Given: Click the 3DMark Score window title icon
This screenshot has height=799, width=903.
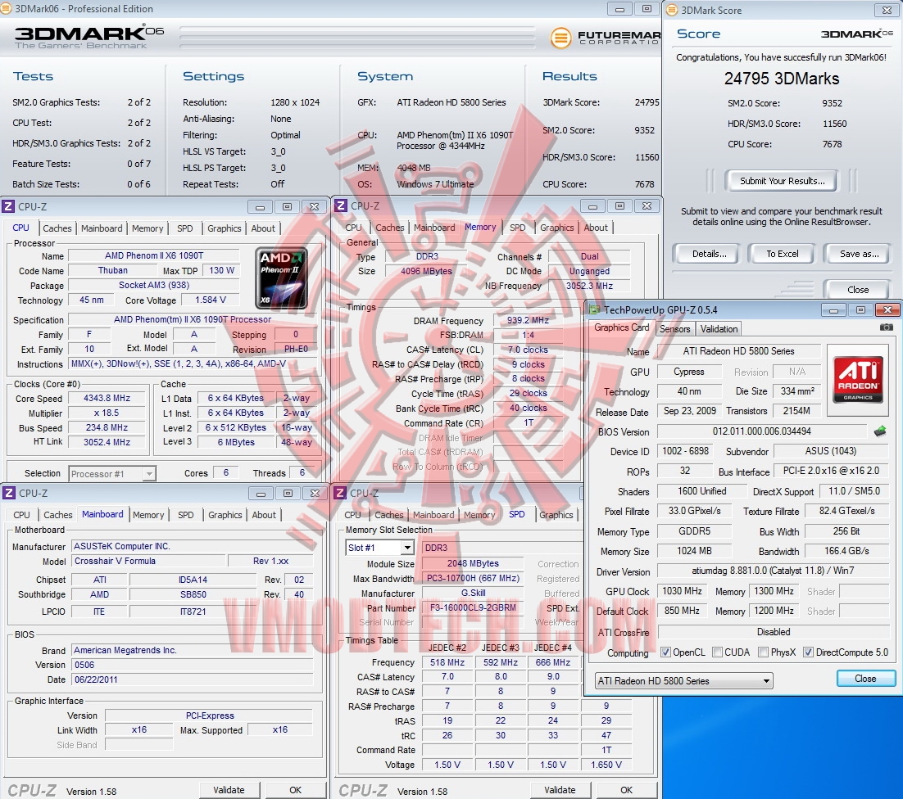Looking at the screenshot, I should (x=671, y=10).
